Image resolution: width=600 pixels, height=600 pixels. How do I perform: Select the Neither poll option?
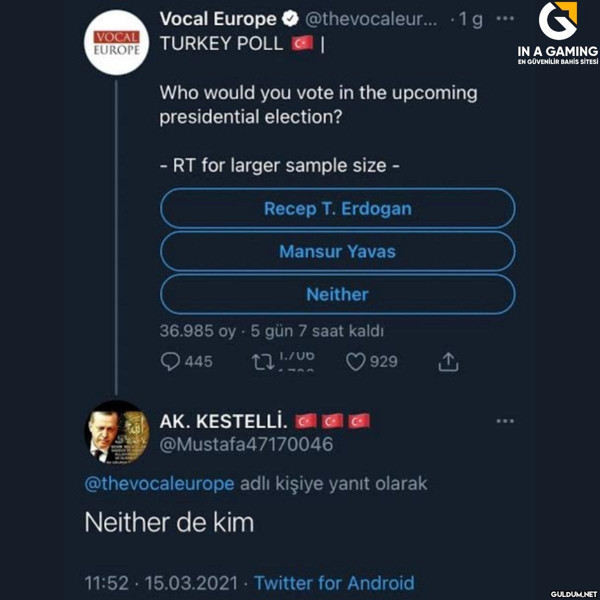pyautogui.click(x=337, y=294)
